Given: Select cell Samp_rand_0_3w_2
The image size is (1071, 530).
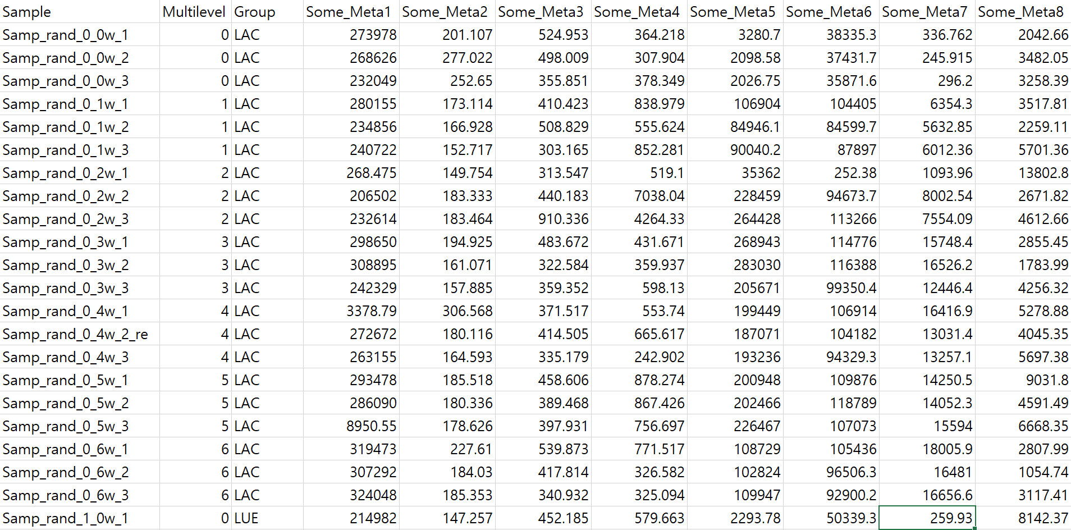Looking at the screenshot, I should point(80,265).
